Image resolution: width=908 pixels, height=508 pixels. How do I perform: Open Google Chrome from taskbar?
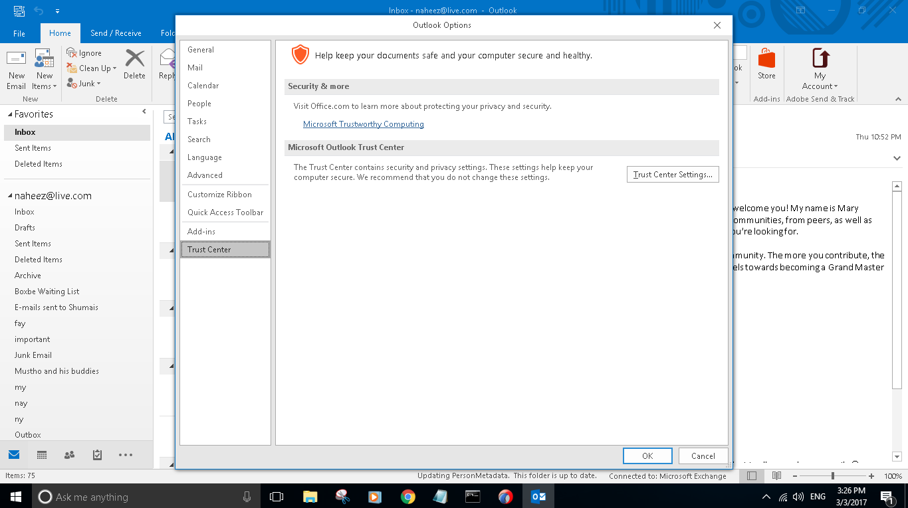point(407,497)
